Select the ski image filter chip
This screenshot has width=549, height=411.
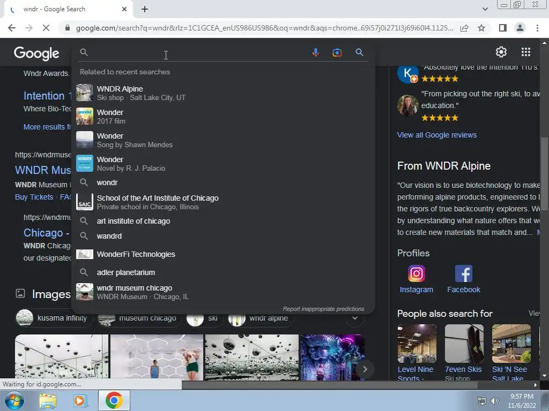[x=204, y=318]
